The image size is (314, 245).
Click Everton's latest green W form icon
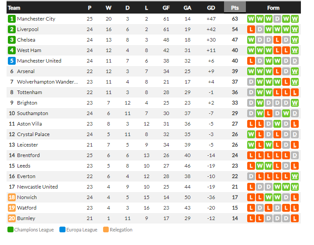pyautogui.click(x=295, y=176)
